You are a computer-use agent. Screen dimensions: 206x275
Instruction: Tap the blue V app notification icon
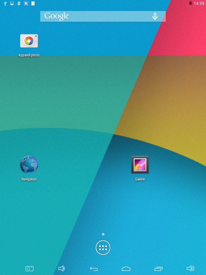(x=26, y=3)
